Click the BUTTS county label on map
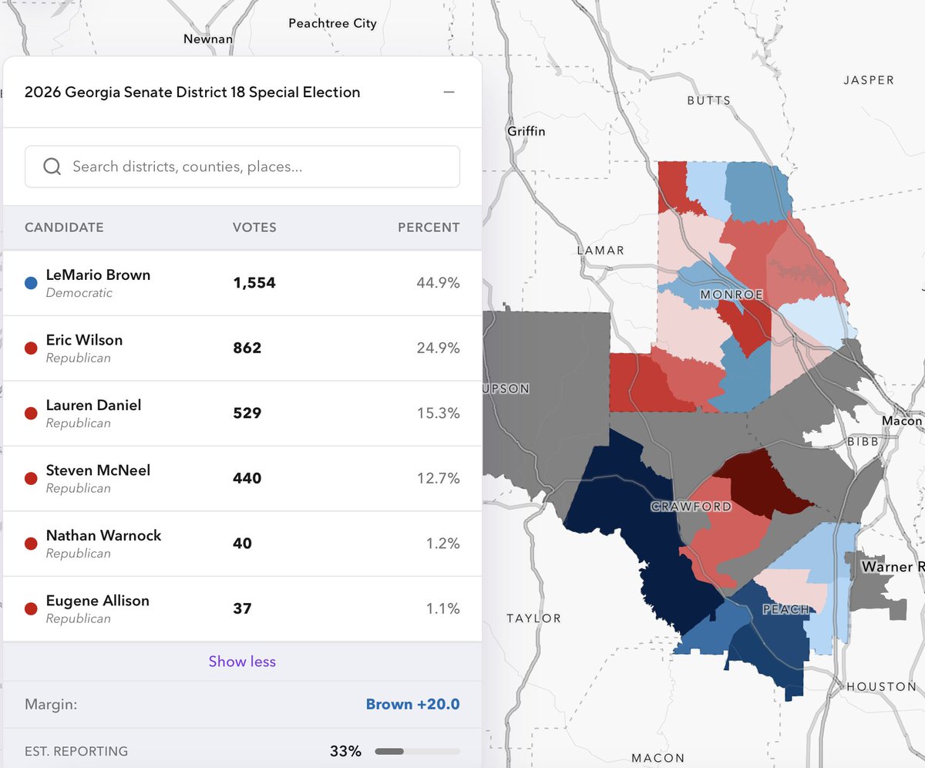 pyautogui.click(x=708, y=101)
